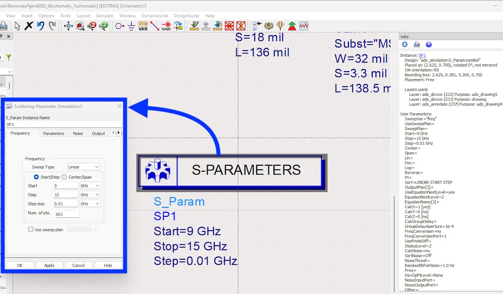Insert a VAR equation block
Screen dimensions: 503x294
click(x=143, y=26)
